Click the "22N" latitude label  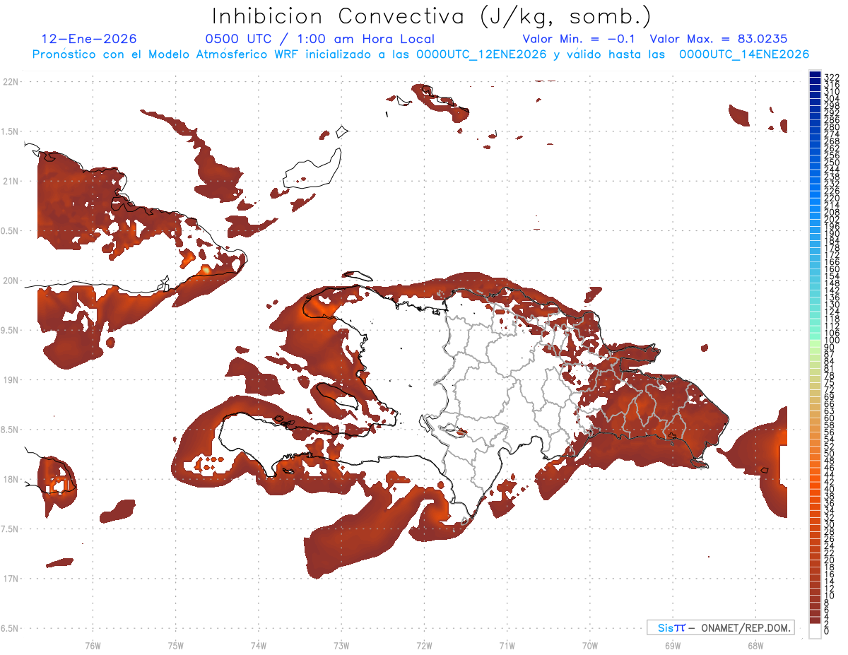pos(11,82)
